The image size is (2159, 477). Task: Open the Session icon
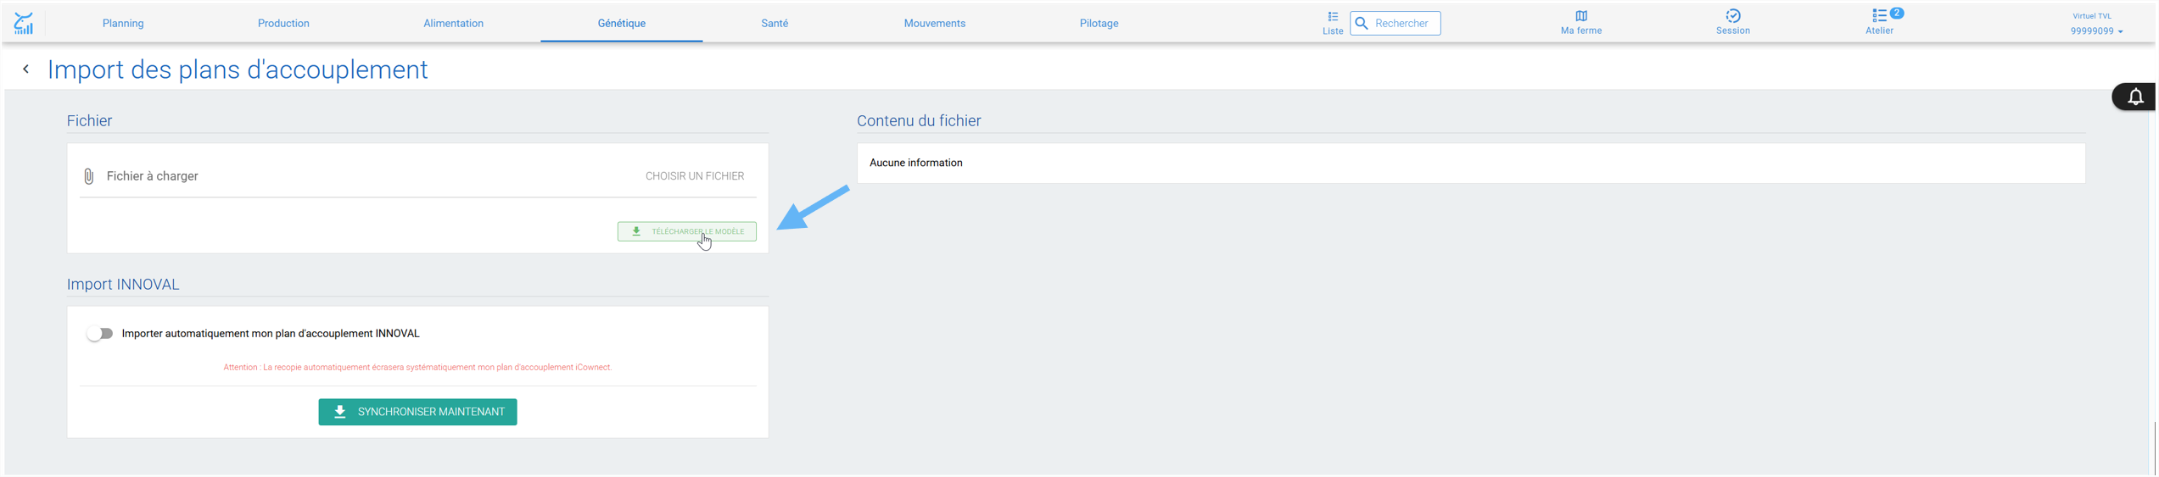pos(1733,16)
